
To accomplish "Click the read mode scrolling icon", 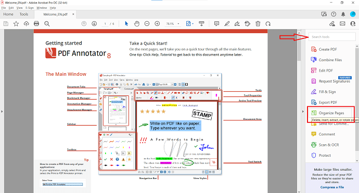I will [201, 24].
